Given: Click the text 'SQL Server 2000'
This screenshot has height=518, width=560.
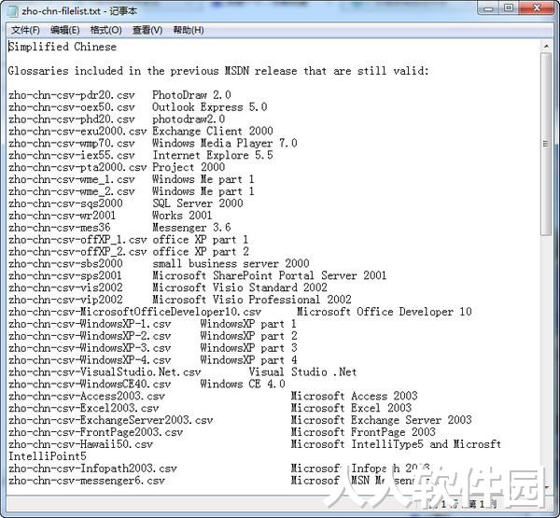Looking at the screenshot, I should coord(198,203).
